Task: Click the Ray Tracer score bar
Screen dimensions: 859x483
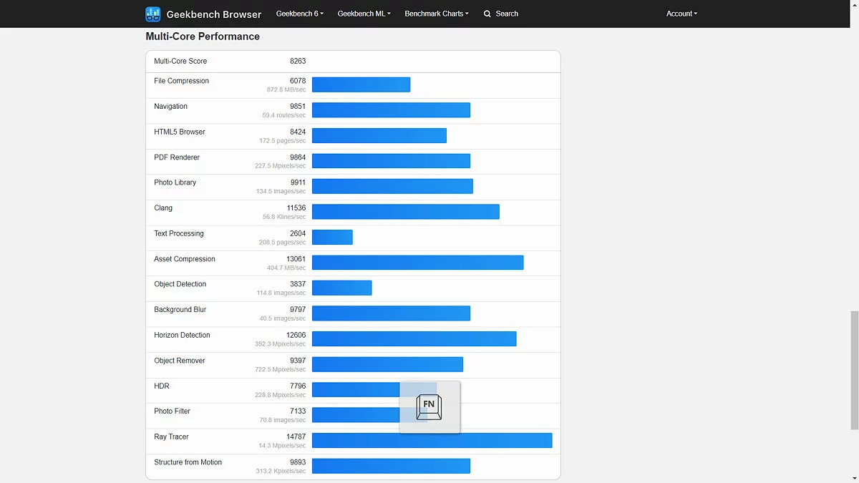Action: pos(432,441)
